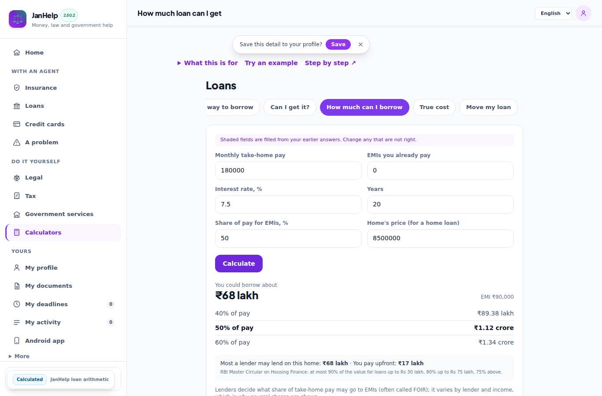Open the Try an example link
Screen dimensions: 602x396
[x=271, y=63]
